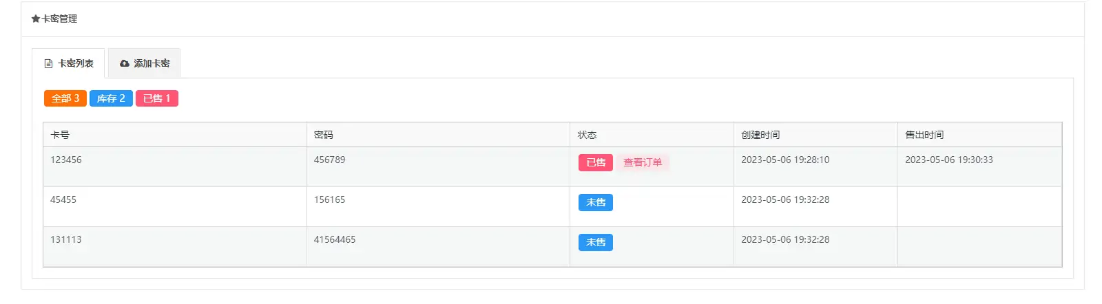Click sold time 2023-05-06 19:30:33

point(949,160)
